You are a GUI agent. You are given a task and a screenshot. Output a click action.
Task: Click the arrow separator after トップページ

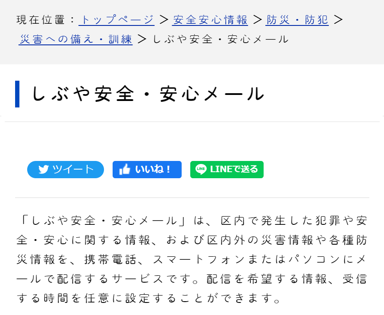click(x=163, y=20)
